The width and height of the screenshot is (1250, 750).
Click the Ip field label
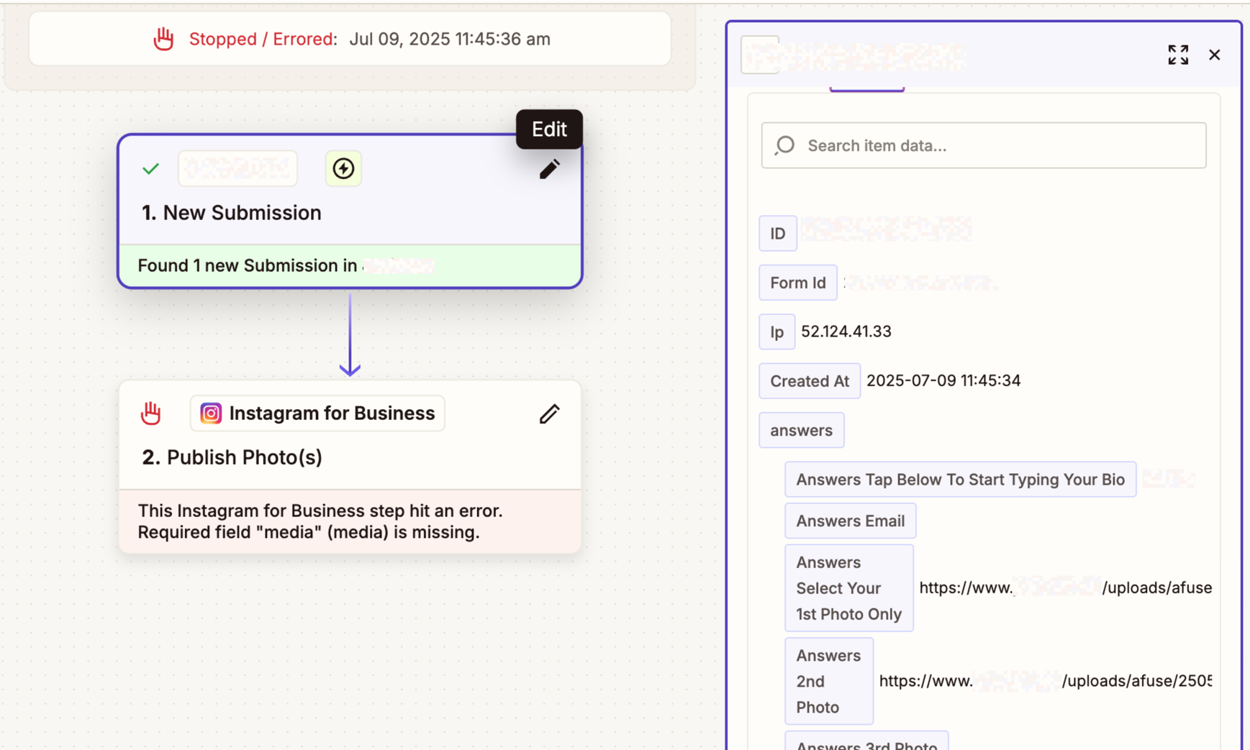tap(777, 332)
